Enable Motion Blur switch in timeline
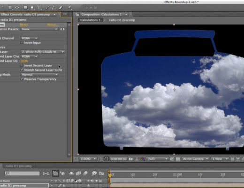This screenshot has height=188, width=244. click(85, 173)
